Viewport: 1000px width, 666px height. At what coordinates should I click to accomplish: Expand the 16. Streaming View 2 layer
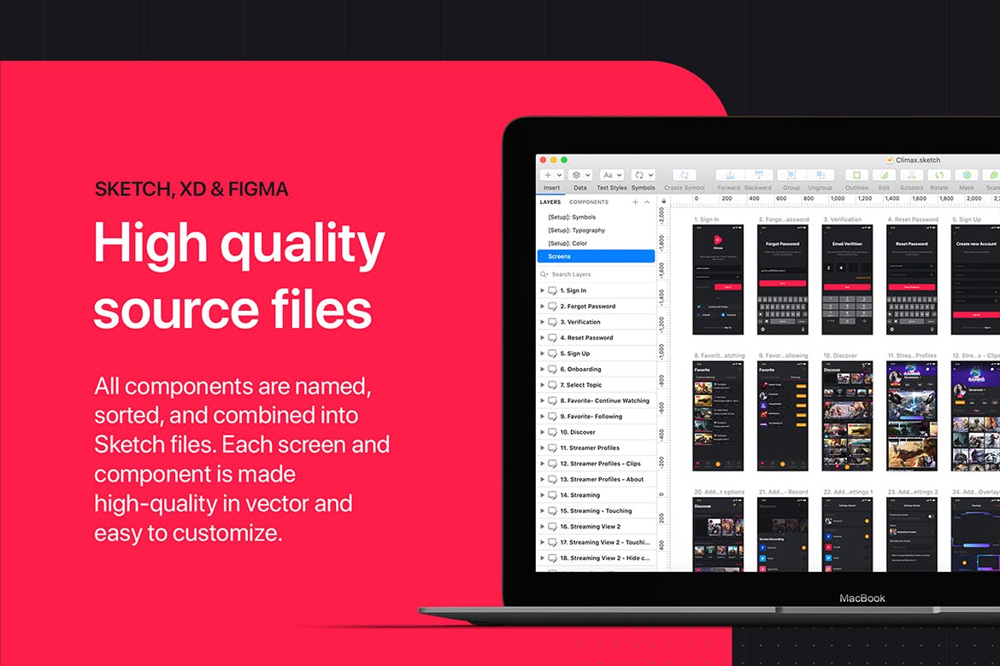[x=542, y=527]
